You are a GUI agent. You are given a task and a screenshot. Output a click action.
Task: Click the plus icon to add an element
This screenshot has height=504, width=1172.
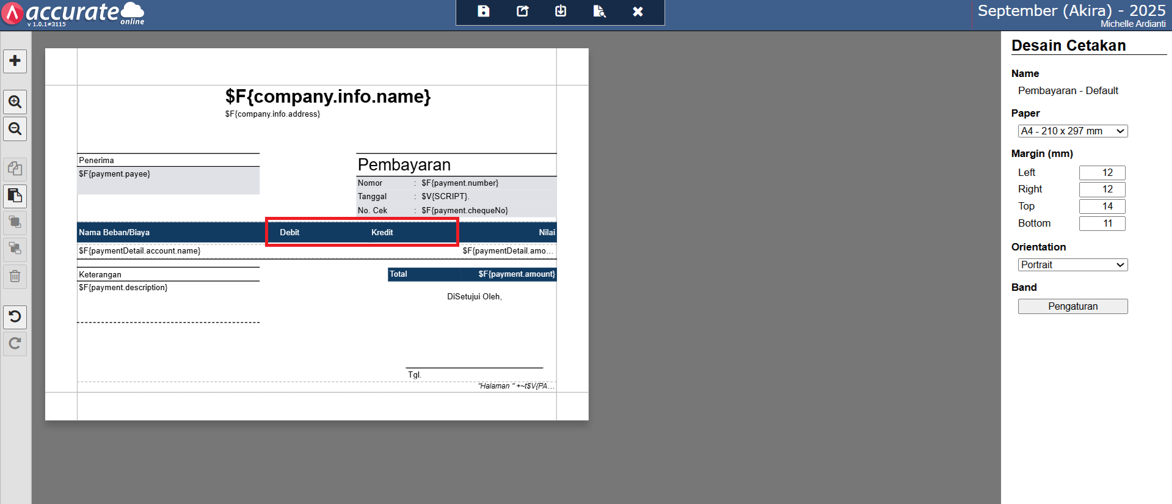[x=15, y=61]
